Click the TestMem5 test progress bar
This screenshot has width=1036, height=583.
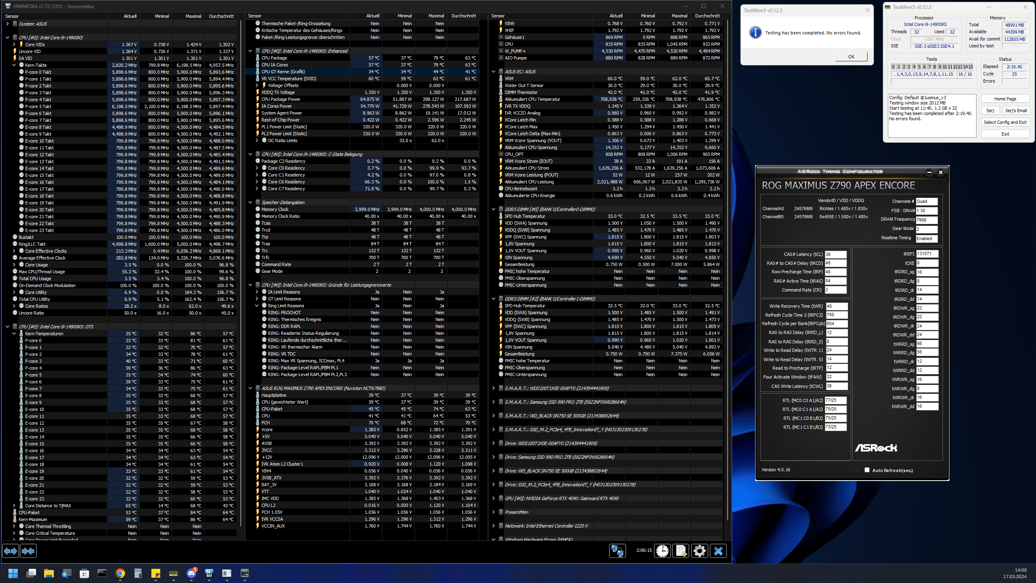click(932, 81)
